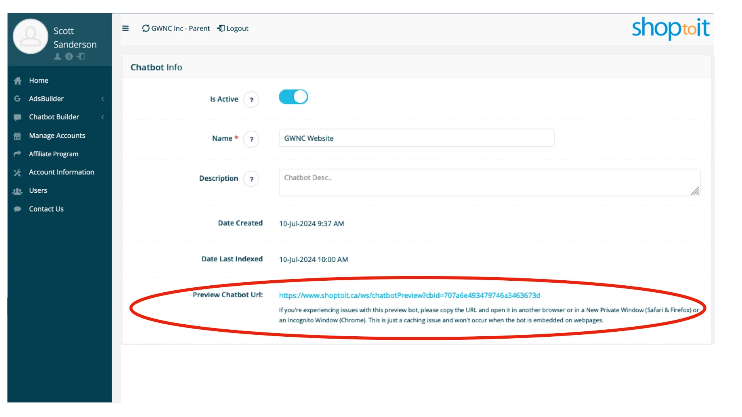Open the Preview Chatbot Url link
This screenshot has width=742, height=417.
click(409, 295)
